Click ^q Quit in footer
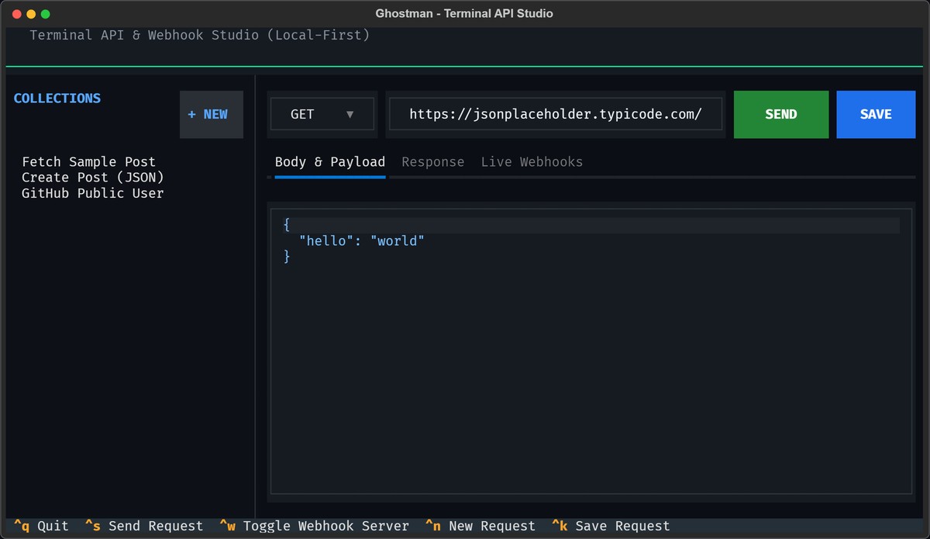Image resolution: width=930 pixels, height=539 pixels. pyautogui.click(x=42, y=526)
